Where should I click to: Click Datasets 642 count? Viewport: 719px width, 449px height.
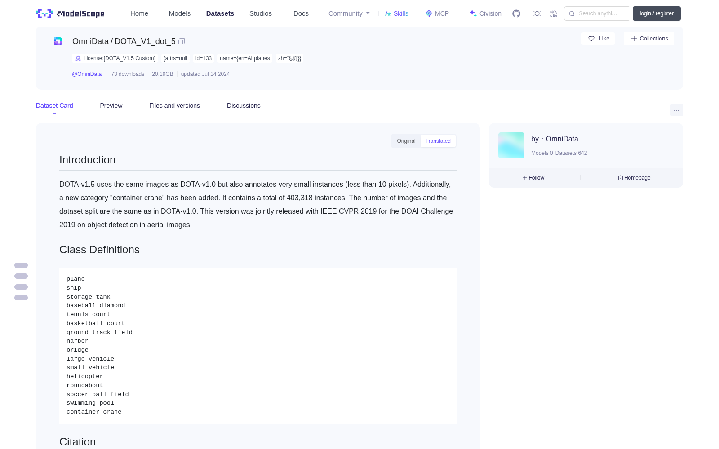(x=571, y=153)
